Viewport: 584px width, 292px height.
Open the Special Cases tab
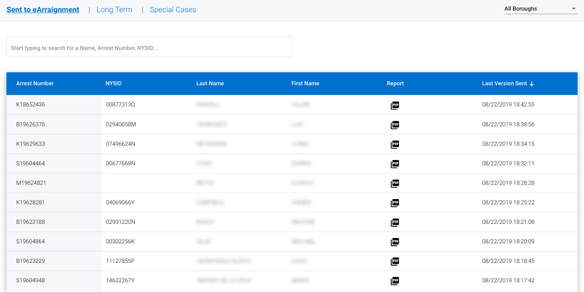[x=173, y=9]
